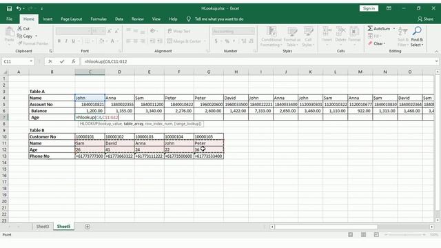
Task: Switch to the Page Layout tab
Action: 71,19
